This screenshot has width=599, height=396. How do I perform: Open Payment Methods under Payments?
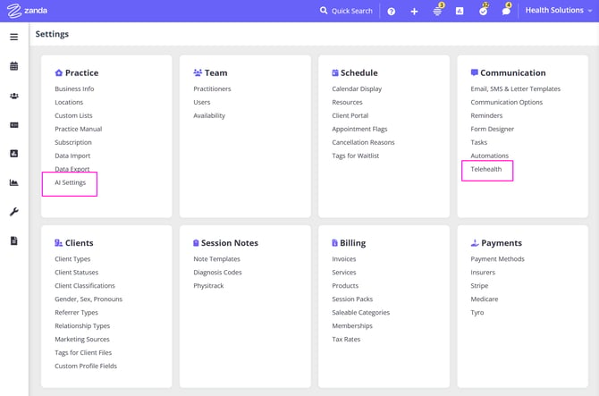point(497,259)
